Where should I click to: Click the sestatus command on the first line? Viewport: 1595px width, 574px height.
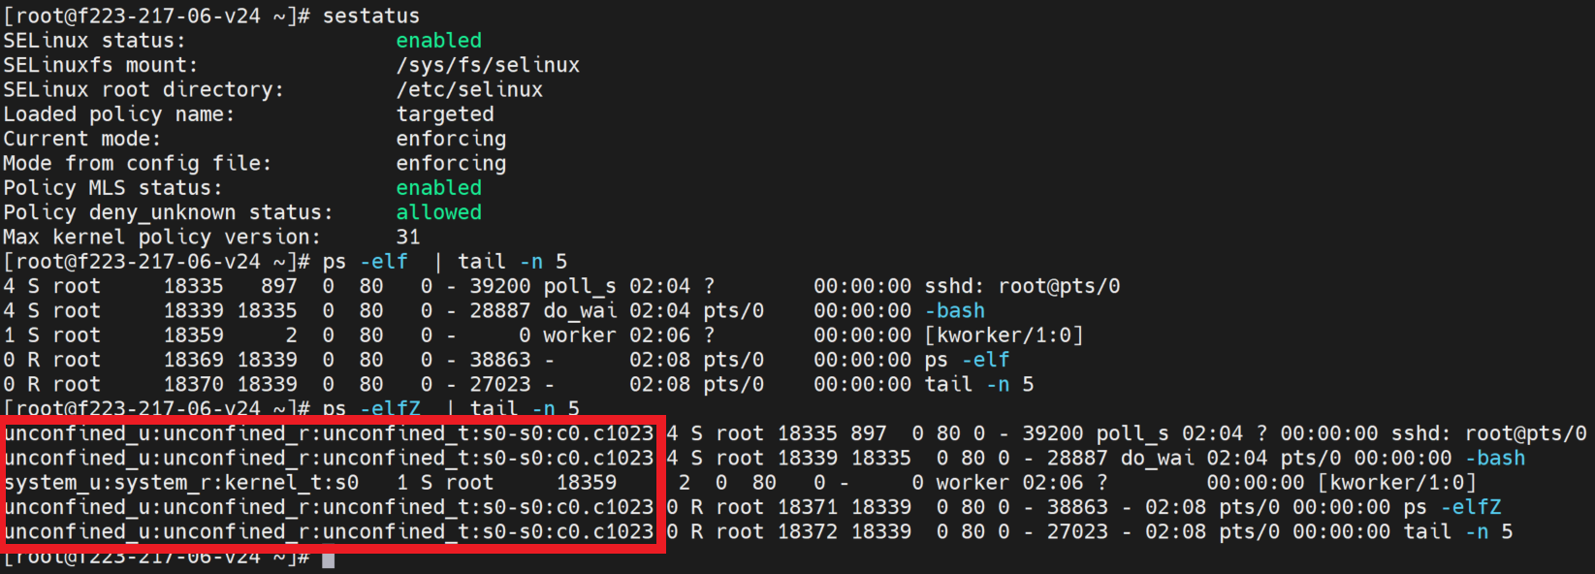[371, 16]
